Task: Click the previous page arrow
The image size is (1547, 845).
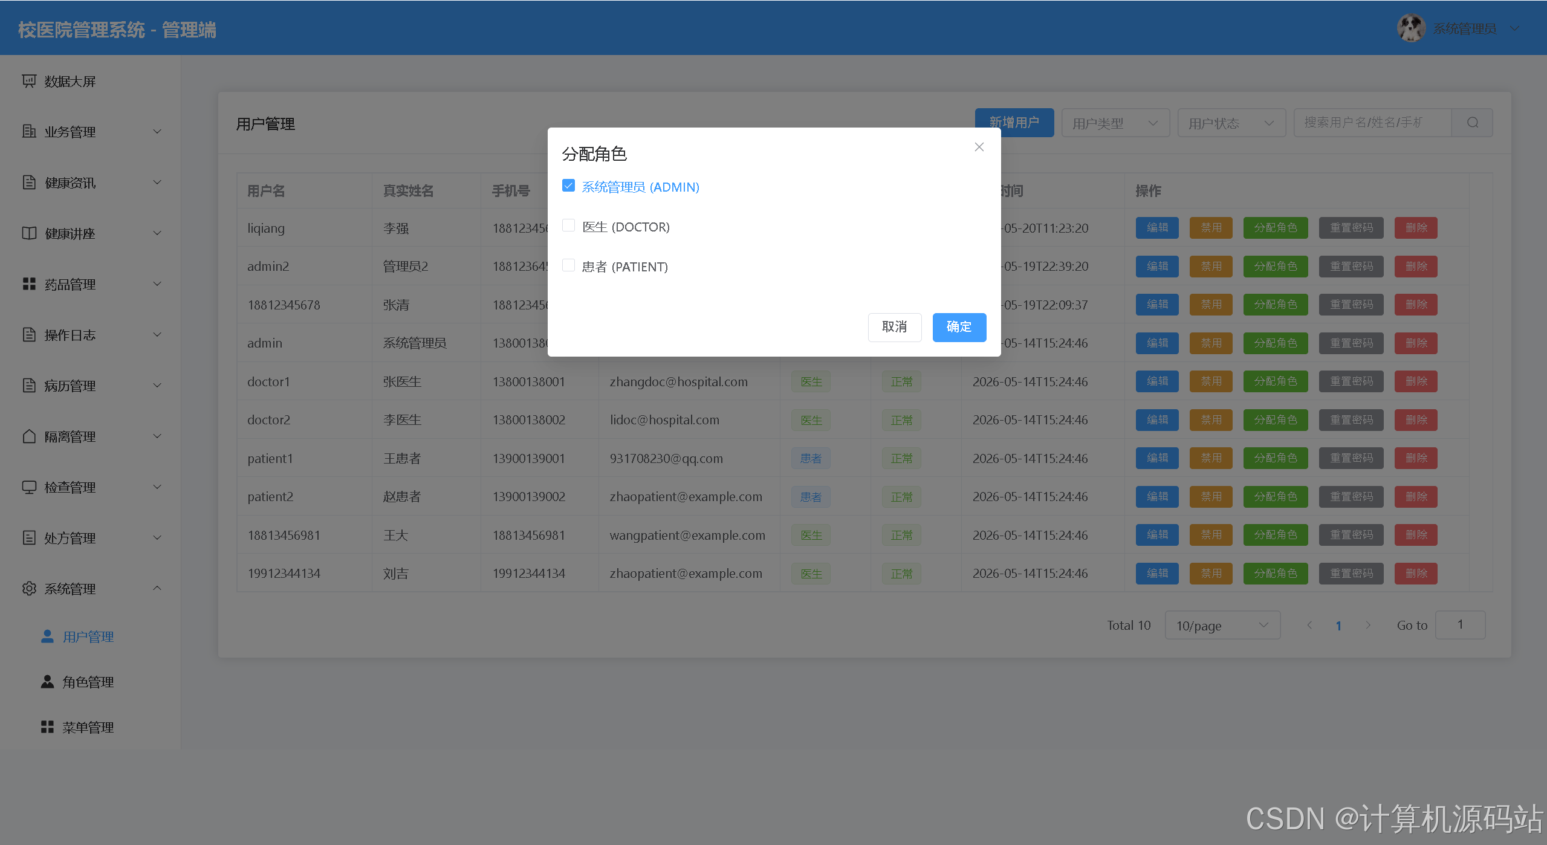Action: (x=1309, y=625)
